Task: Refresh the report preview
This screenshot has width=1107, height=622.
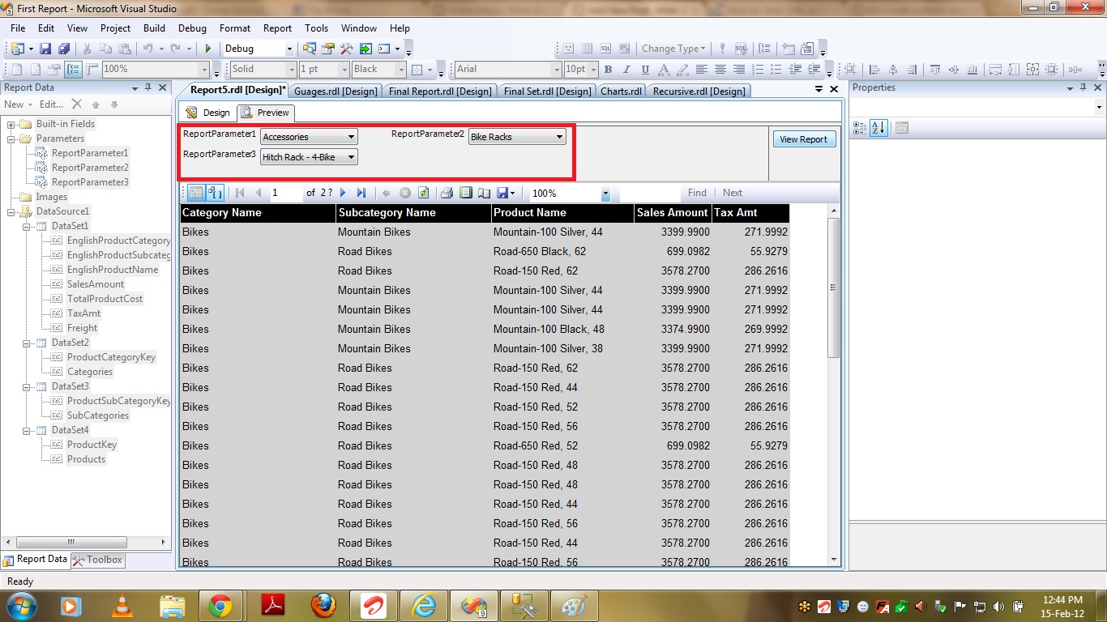Action: (423, 193)
